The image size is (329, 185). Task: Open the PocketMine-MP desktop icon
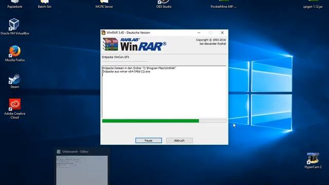pyautogui.click(x=224, y=4)
